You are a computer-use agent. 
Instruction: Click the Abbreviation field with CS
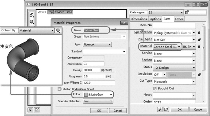click(94, 64)
